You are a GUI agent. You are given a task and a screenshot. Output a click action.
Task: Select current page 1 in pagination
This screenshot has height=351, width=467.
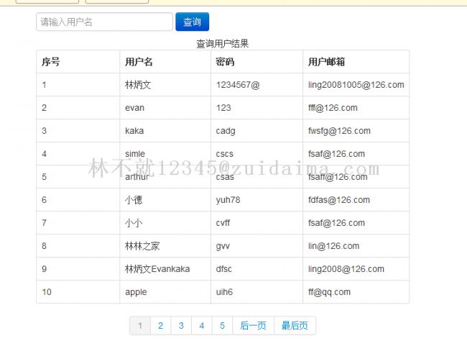click(x=139, y=326)
